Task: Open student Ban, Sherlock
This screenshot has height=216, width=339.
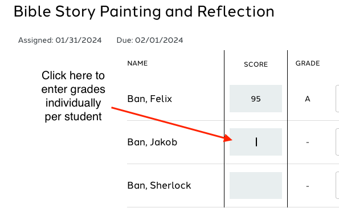Action: tap(159, 185)
